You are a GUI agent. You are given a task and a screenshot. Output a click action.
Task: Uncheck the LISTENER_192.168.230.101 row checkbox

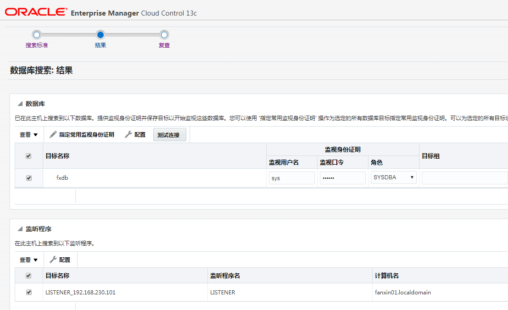pyautogui.click(x=28, y=292)
